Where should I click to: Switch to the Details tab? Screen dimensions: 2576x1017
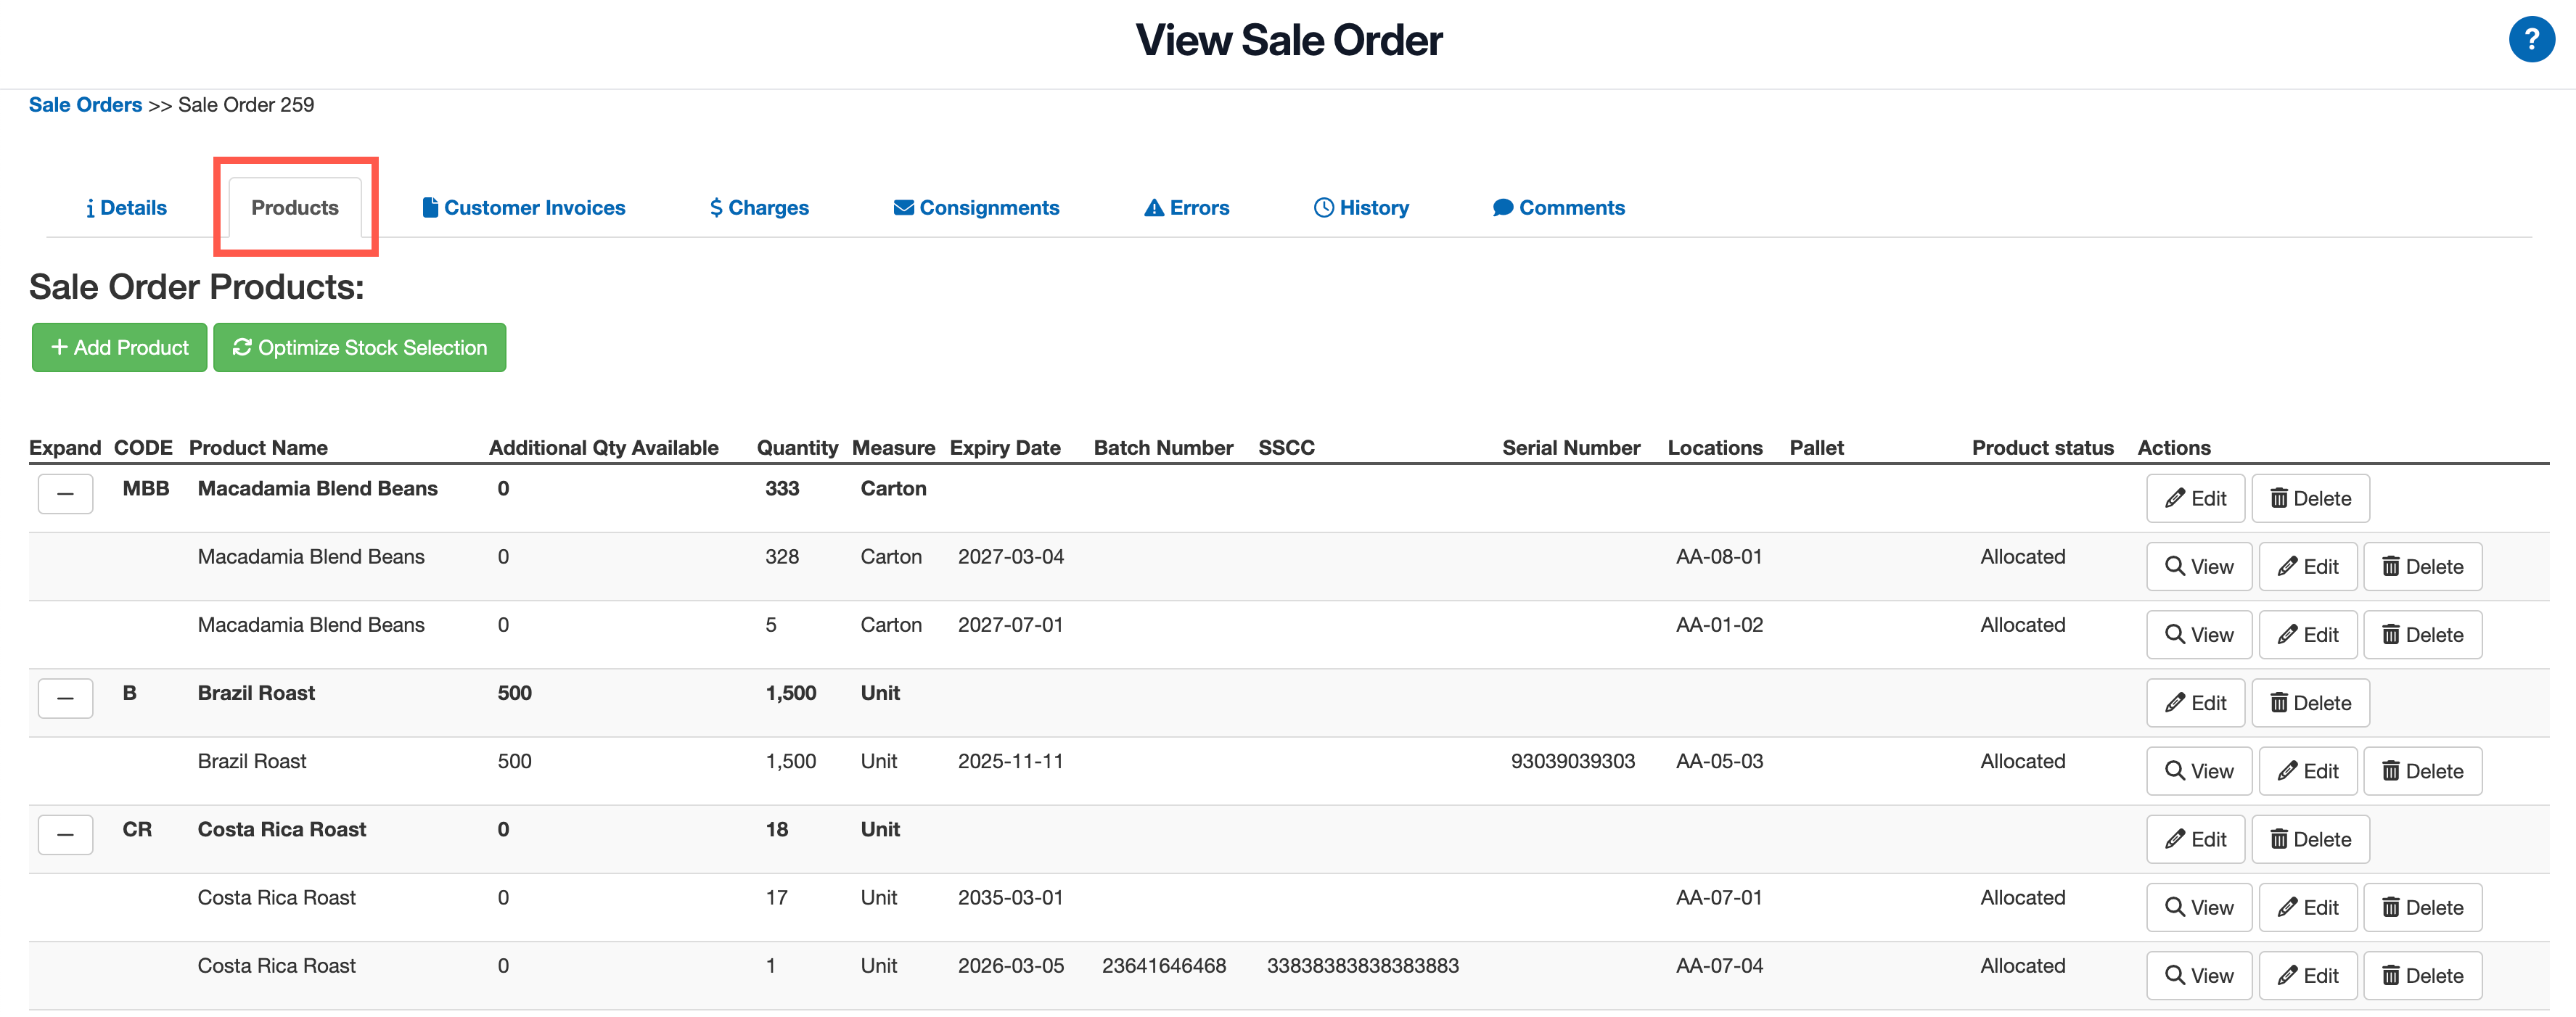coord(126,207)
